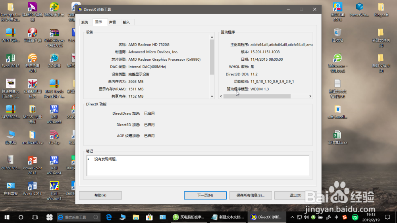Select 福昕PDF编辑器 desktop shortcut
Viewport: 397px width, 223px height.
33,12
